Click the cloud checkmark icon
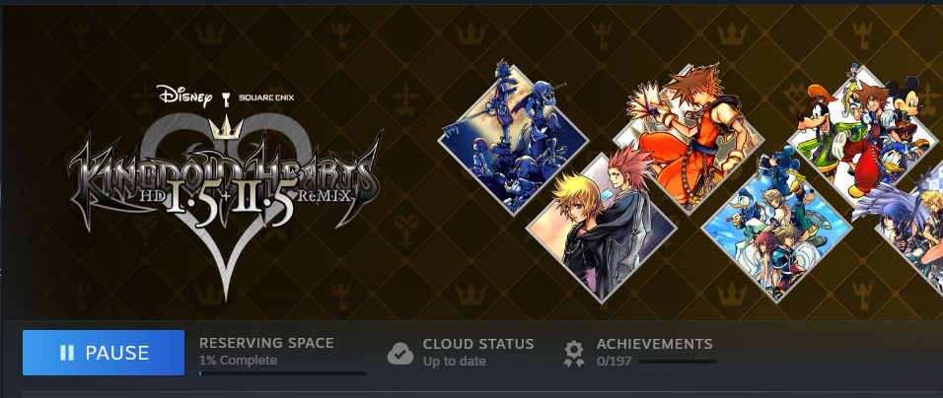The width and height of the screenshot is (943, 398). pyautogui.click(x=399, y=353)
